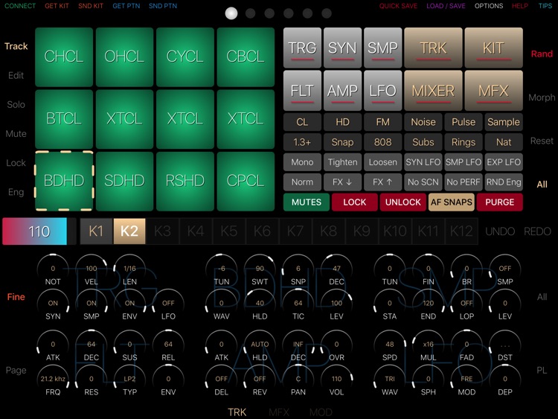This screenshot has height=419, width=558.
Task: Select Morph on the right sidebar
Action: tap(542, 97)
